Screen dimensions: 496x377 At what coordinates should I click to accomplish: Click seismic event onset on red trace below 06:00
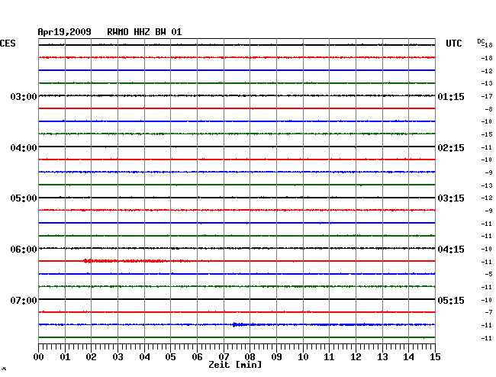[x=85, y=261]
